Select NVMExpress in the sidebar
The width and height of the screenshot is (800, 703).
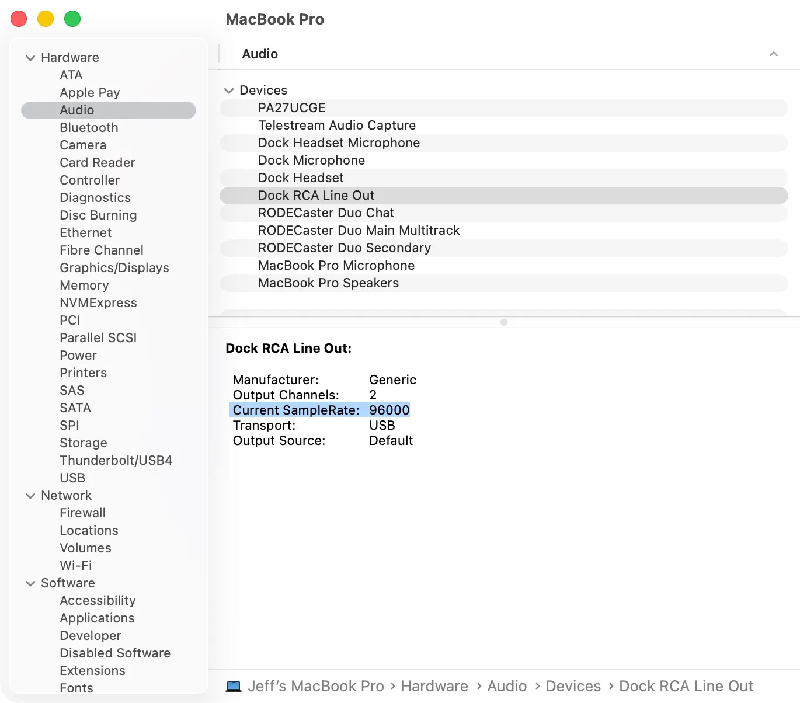click(98, 303)
